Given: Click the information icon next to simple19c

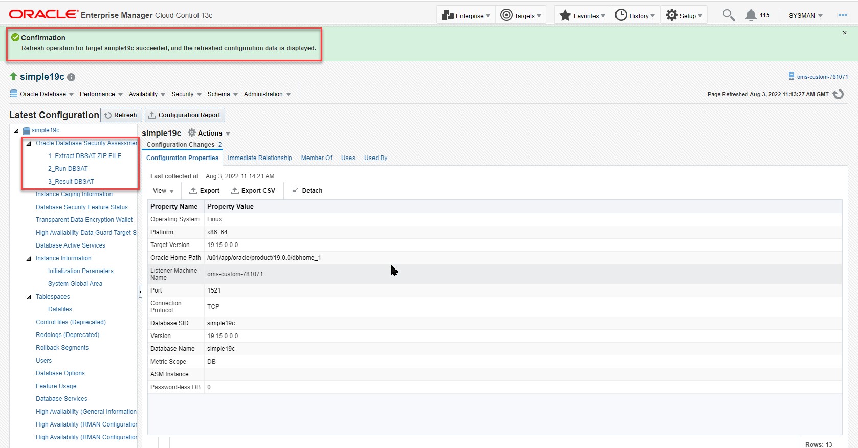Looking at the screenshot, I should (x=71, y=77).
